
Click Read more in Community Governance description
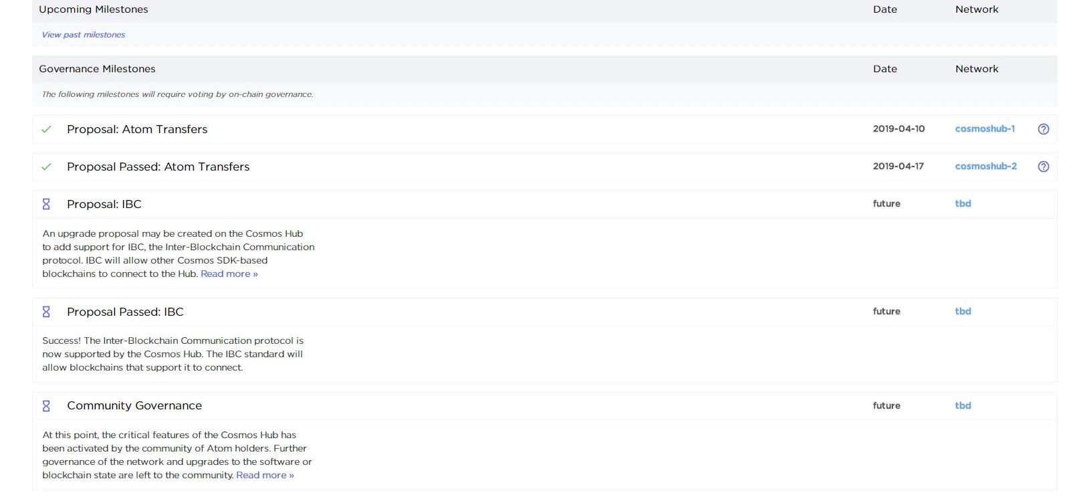265,475
